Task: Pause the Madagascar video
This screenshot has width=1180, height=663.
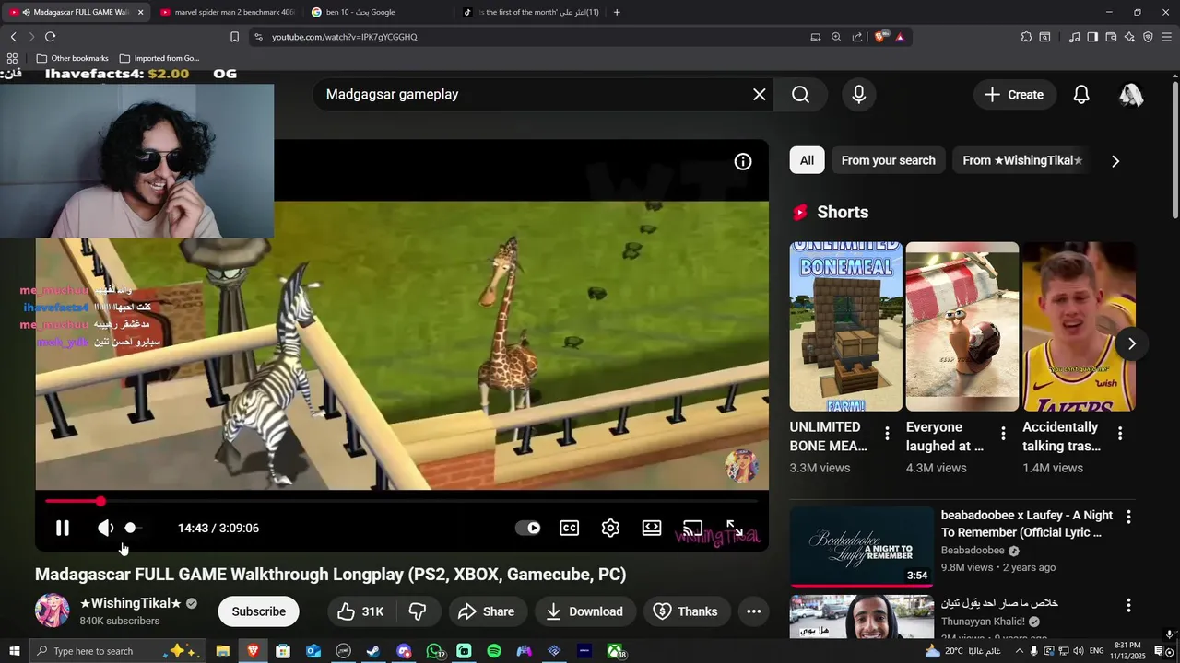Action: point(62,528)
